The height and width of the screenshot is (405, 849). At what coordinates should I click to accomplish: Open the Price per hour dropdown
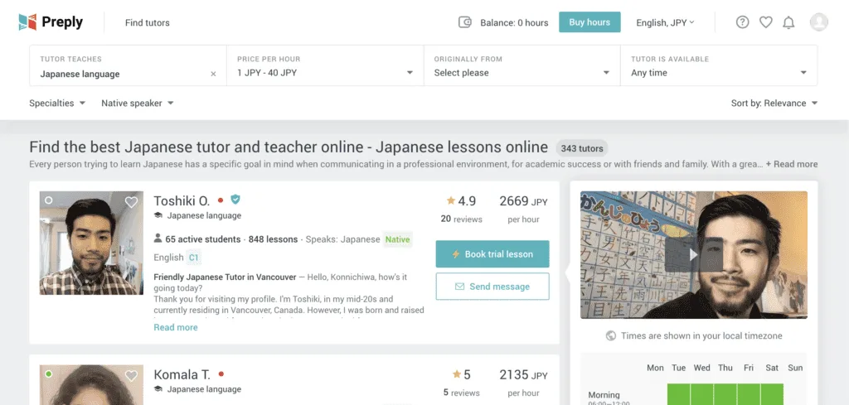(325, 66)
